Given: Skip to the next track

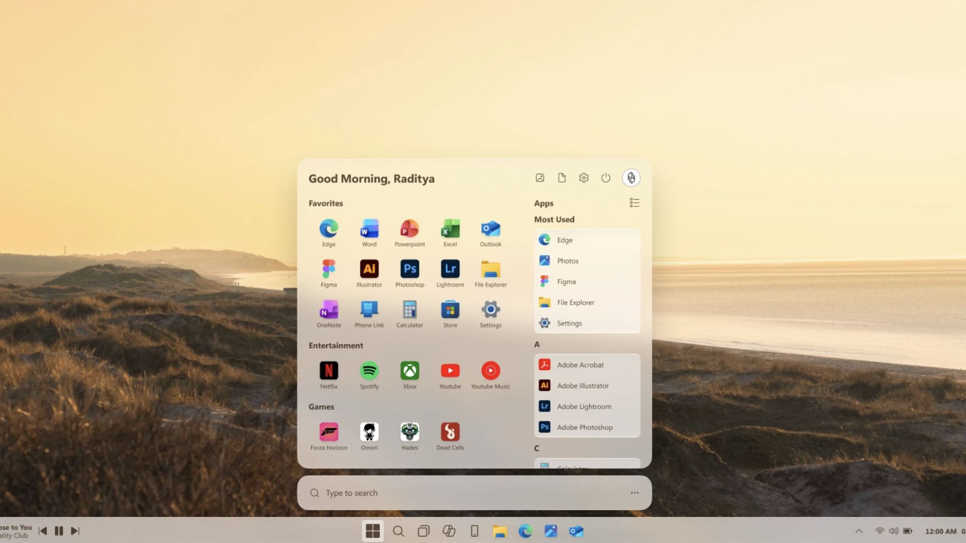Looking at the screenshot, I should (75, 530).
